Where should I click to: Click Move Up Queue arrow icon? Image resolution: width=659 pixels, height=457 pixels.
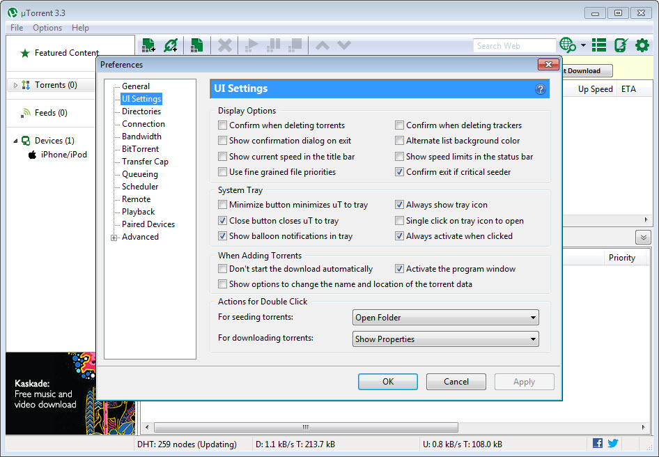coord(323,45)
